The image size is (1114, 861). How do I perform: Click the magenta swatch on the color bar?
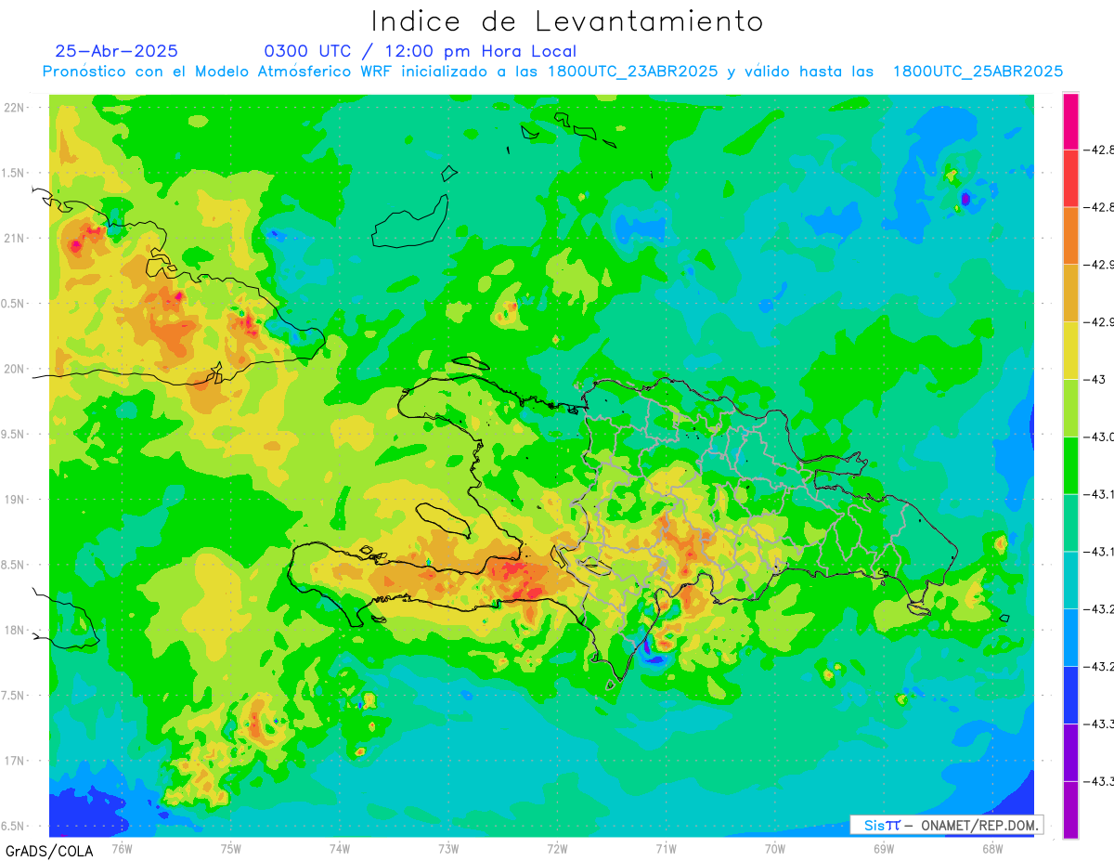coord(1070,121)
